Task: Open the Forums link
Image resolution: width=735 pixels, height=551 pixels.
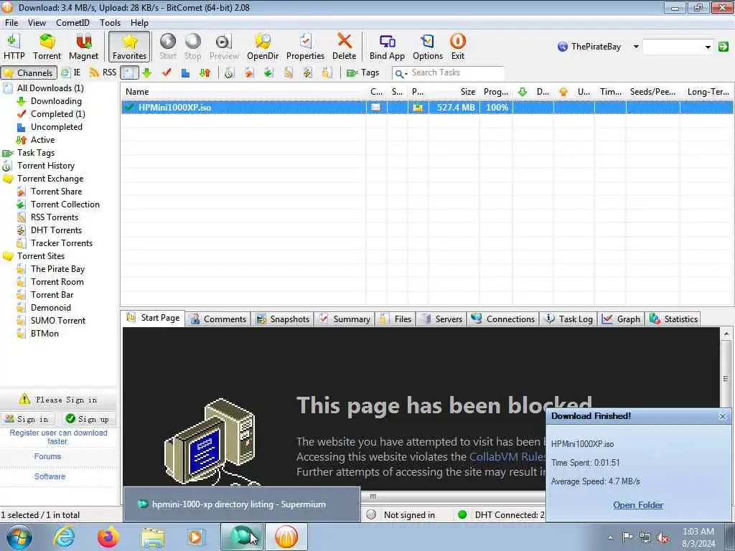Action: click(x=47, y=456)
